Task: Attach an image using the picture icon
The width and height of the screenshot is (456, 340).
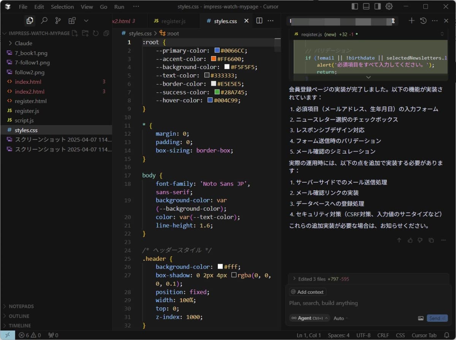Action: click(421, 318)
